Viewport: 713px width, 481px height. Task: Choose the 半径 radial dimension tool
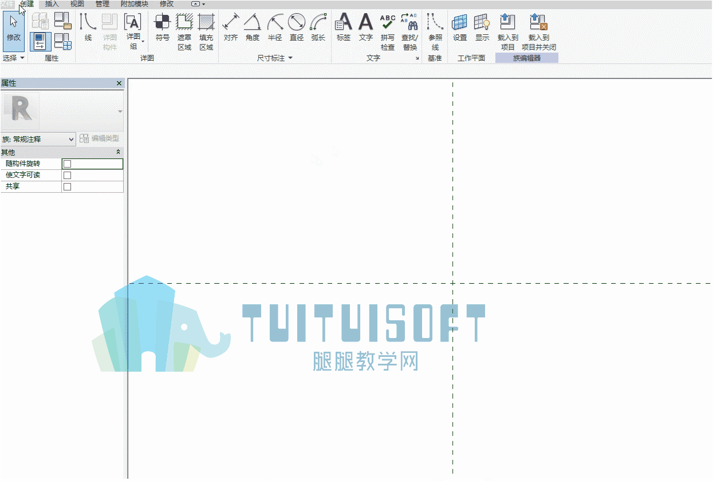coord(275,29)
